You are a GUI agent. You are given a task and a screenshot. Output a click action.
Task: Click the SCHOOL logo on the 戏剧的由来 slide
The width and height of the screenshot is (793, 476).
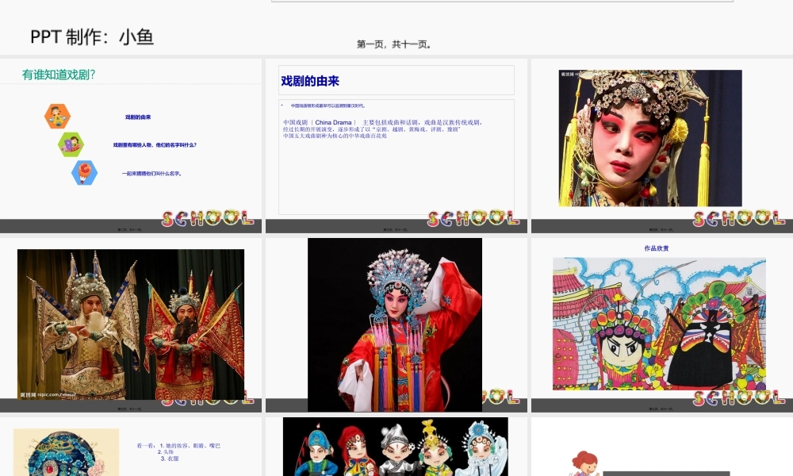coord(472,215)
